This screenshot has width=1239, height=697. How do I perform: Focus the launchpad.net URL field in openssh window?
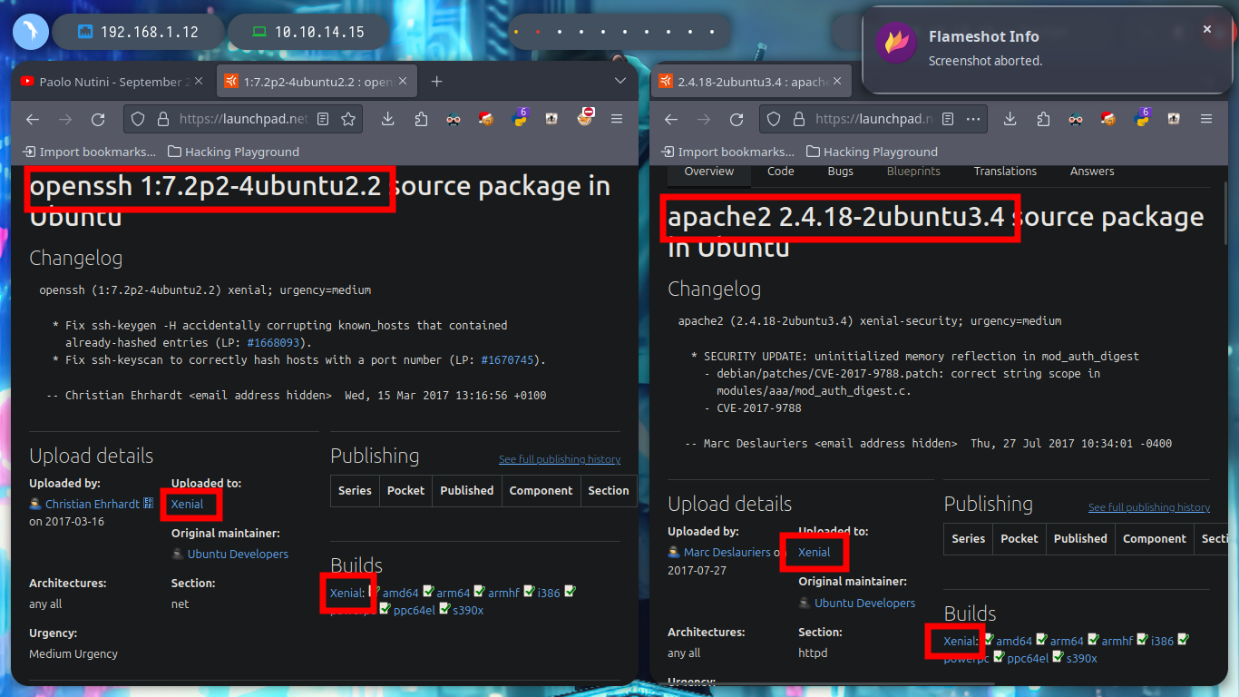(243, 119)
